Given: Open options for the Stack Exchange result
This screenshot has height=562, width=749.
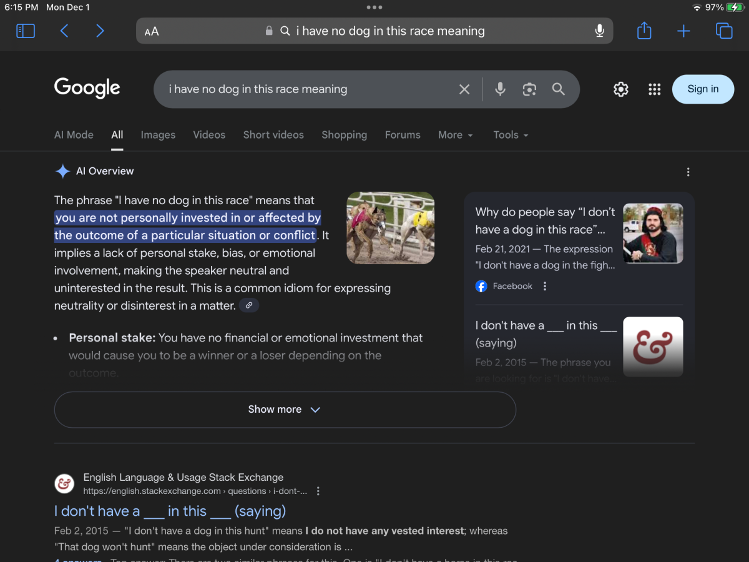Looking at the screenshot, I should click(x=318, y=491).
